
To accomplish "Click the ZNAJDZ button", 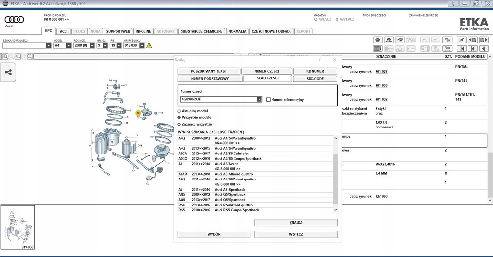I will [296, 222].
